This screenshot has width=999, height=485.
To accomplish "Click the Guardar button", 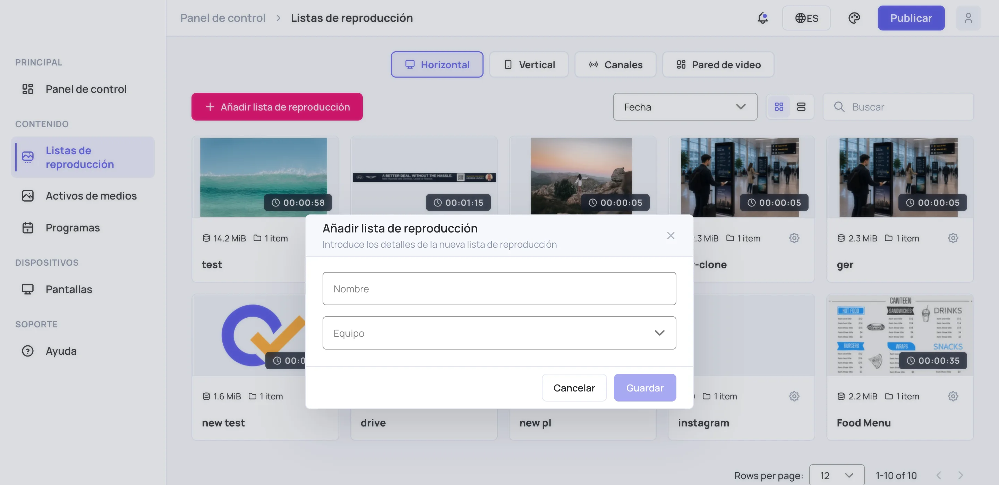I will tap(645, 387).
